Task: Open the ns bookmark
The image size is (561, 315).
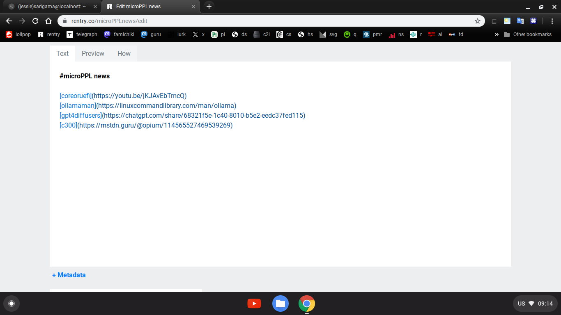Action: pyautogui.click(x=396, y=34)
